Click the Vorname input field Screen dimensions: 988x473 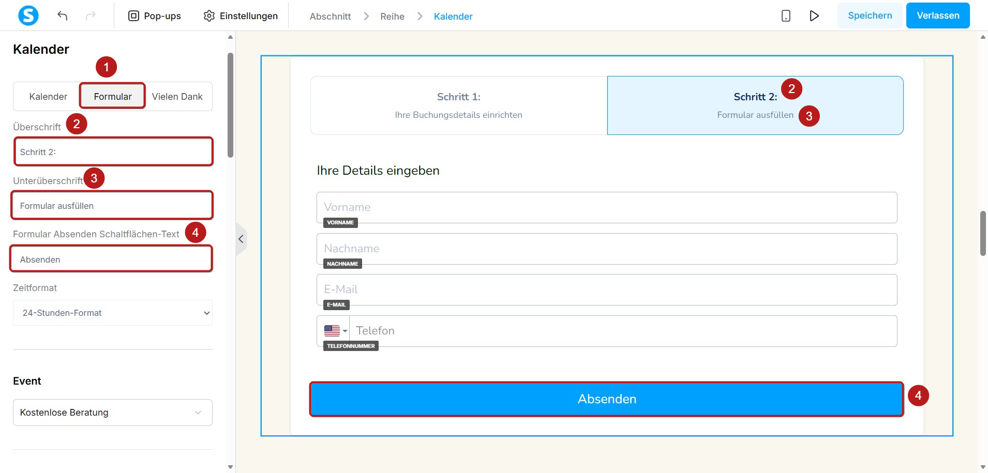[607, 207]
